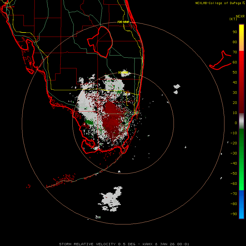This screenshot has width=246, height=246.
Task: Select the zero knot scale label
Action: (236, 123)
